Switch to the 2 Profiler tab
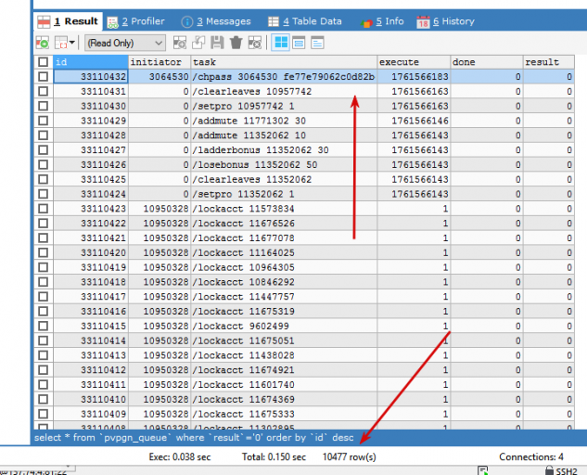This screenshot has width=587, height=475. click(x=136, y=21)
